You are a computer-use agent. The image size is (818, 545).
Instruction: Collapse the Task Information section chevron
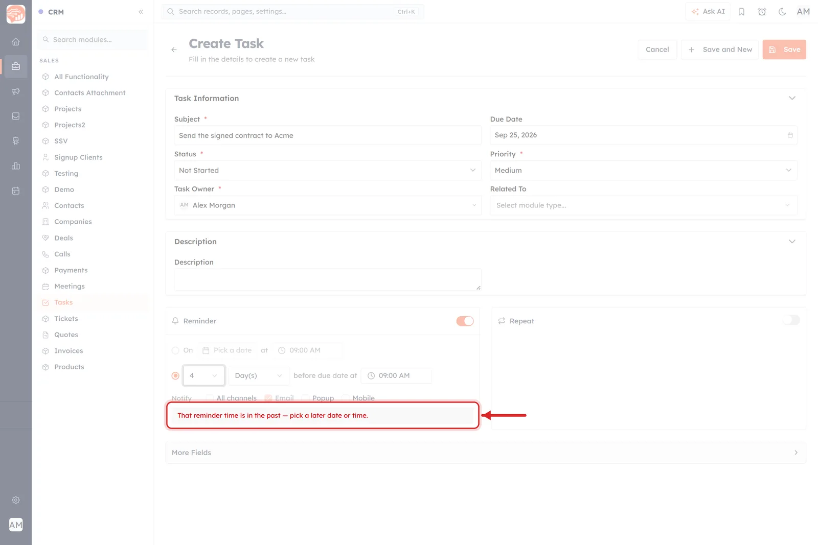792,98
